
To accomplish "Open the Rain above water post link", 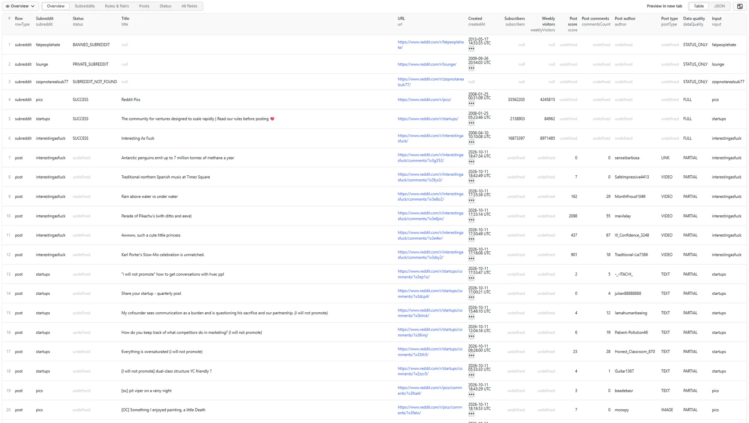I will coord(430,197).
